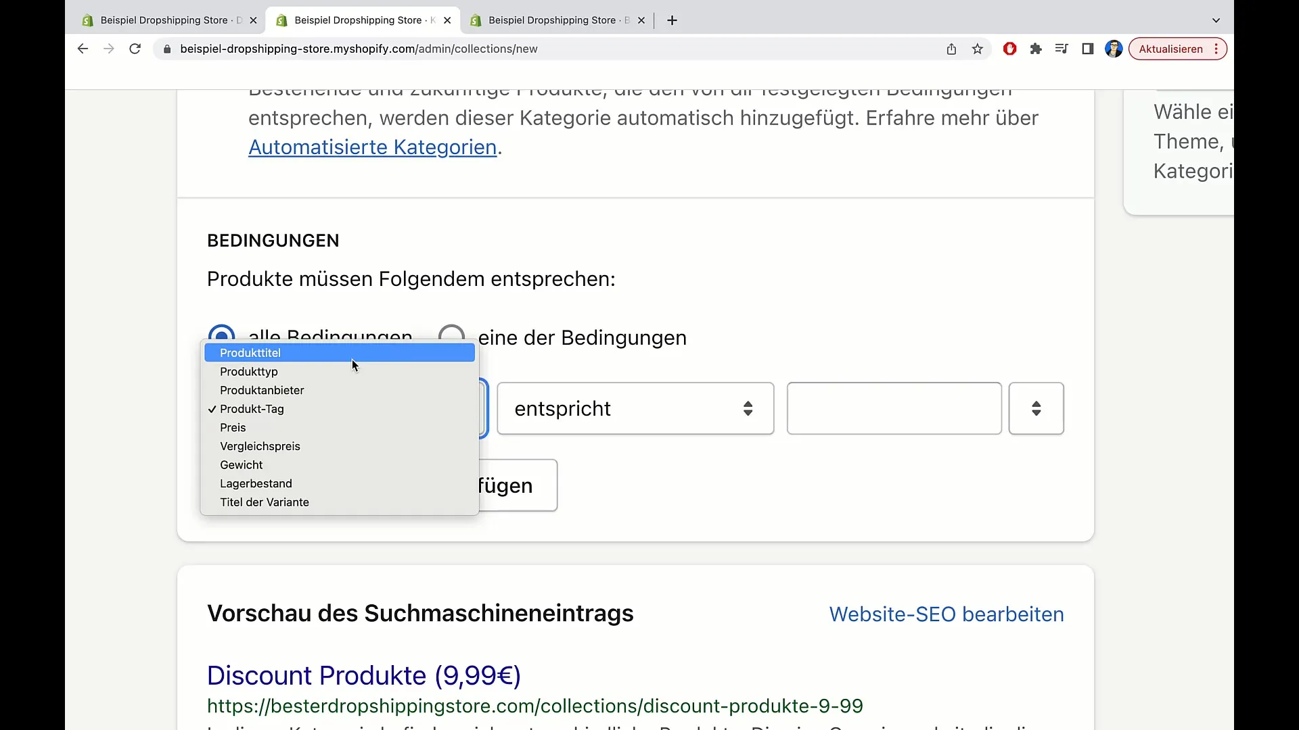Viewport: 1299px width, 730px height.
Task: Choose Produkt-Tag from the dropdown list
Action: (340, 409)
